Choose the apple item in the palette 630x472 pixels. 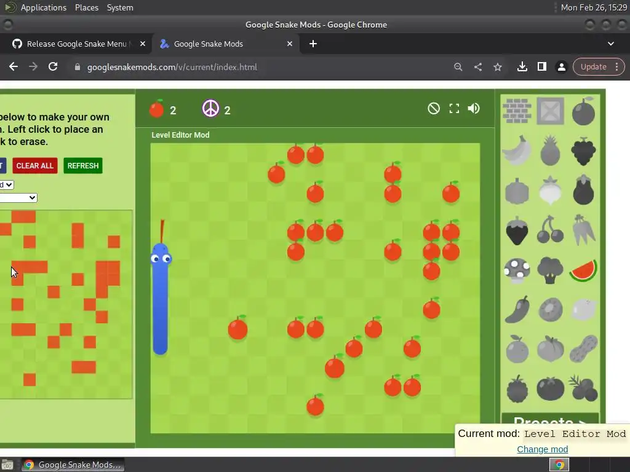[583, 111]
